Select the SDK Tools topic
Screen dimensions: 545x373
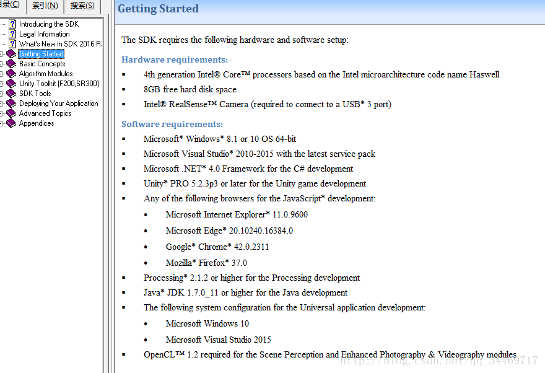coord(35,94)
